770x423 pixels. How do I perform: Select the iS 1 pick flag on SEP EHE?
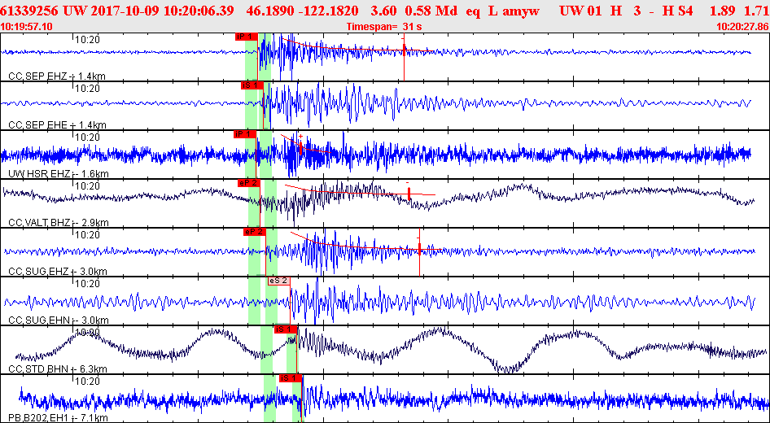(x=252, y=85)
